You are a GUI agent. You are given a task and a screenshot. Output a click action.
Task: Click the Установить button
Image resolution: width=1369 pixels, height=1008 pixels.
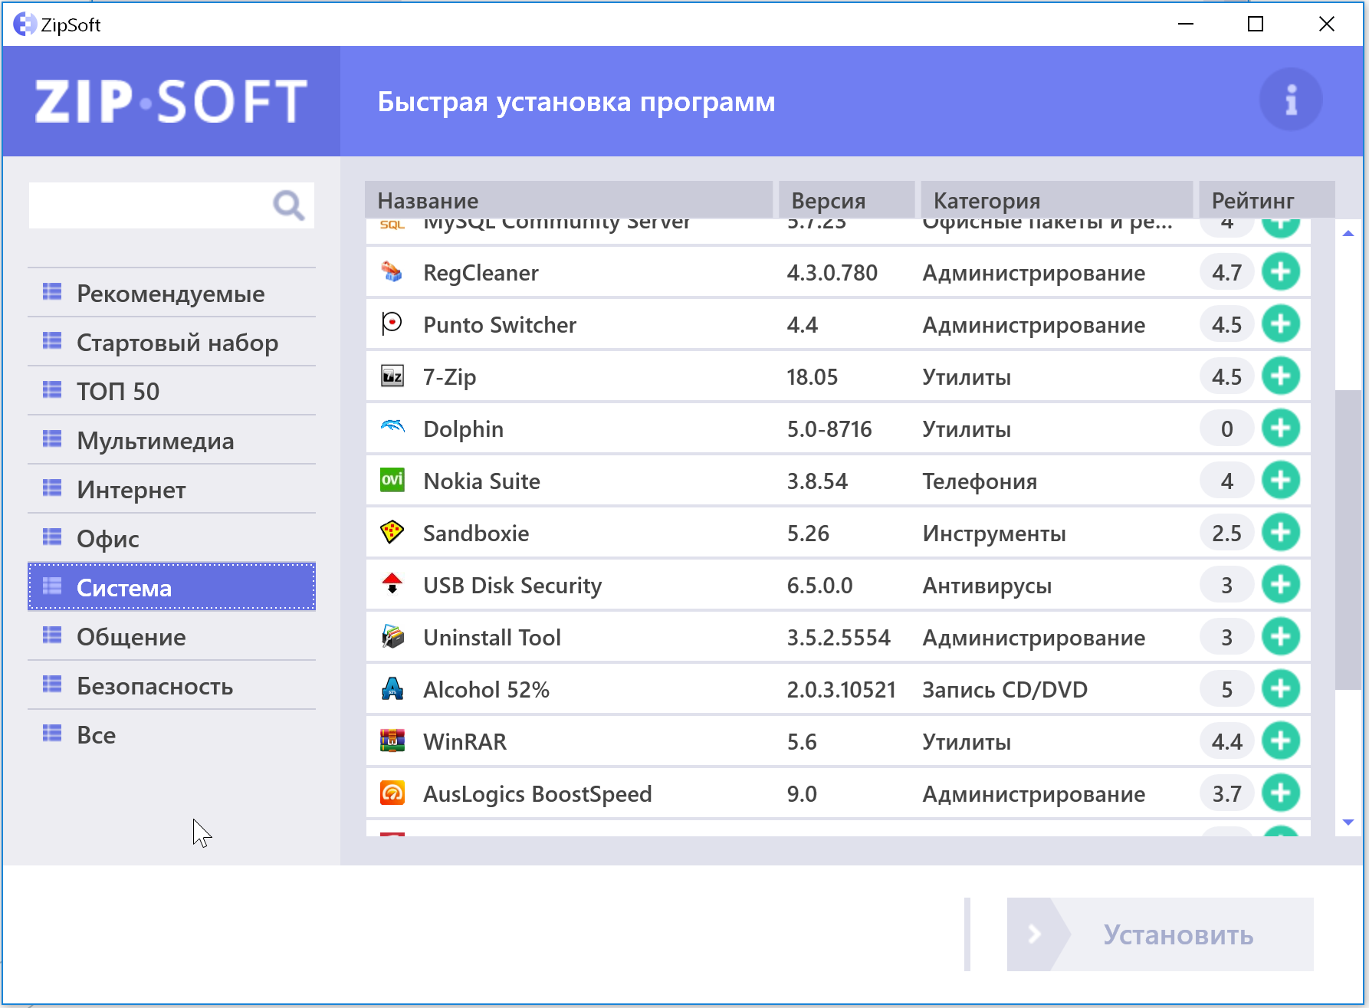tap(1160, 934)
